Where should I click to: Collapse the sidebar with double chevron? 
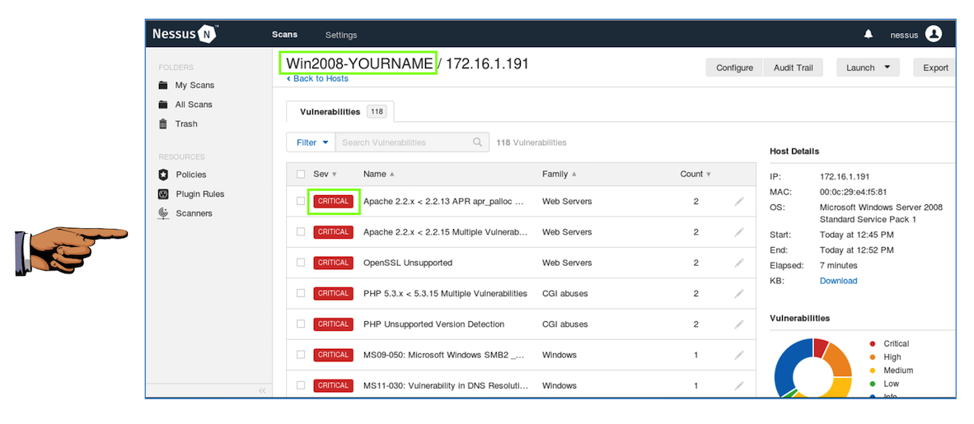tap(262, 390)
